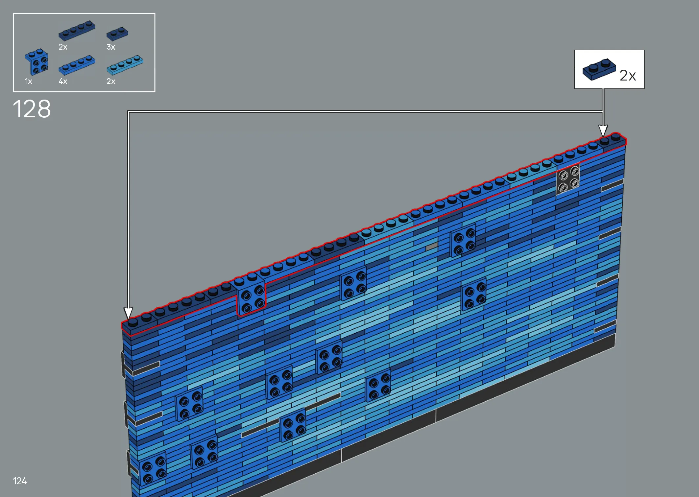Click the step number 128
Screen dimensions: 699x497
coord(32,109)
